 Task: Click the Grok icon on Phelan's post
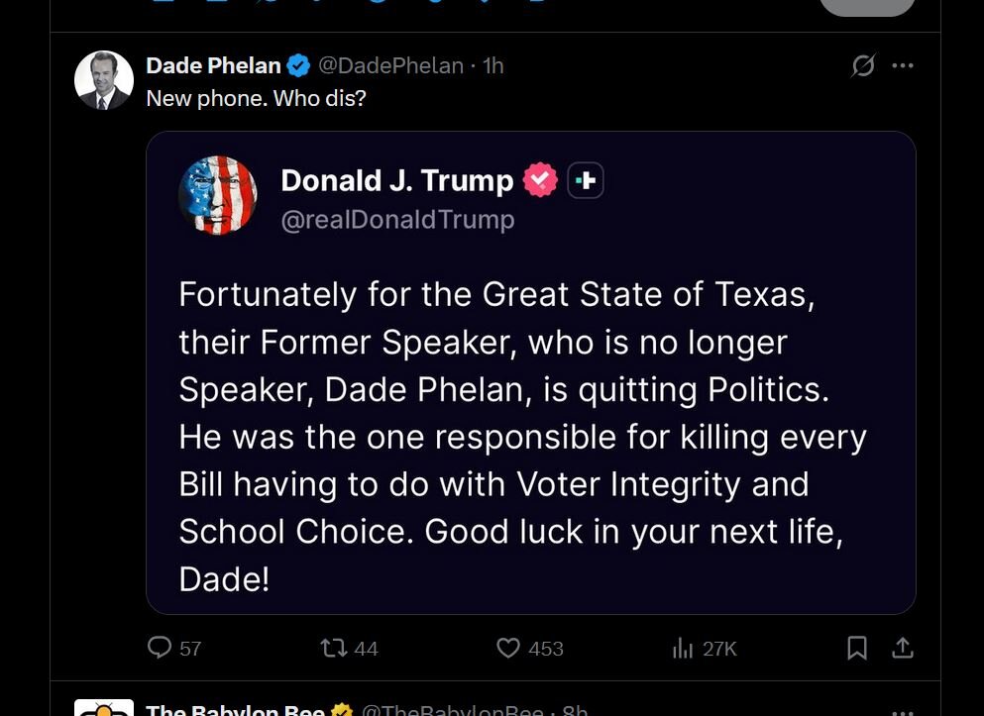pyautogui.click(x=863, y=66)
